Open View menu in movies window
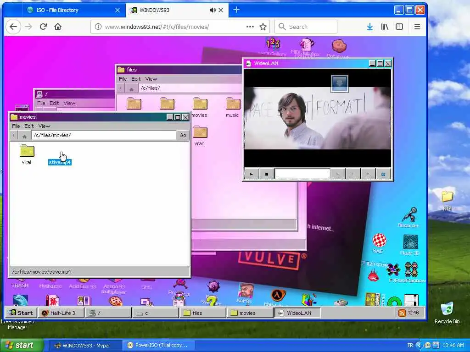 point(44,126)
